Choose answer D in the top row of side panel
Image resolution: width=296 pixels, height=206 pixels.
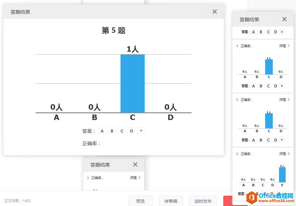pyautogui.click(x=276, y=32)
